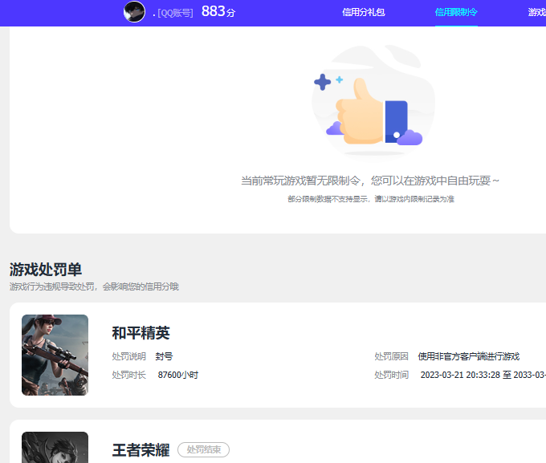Click the 处罚时间 label
Screen dimensions: 546x463
tap(391, 375)
